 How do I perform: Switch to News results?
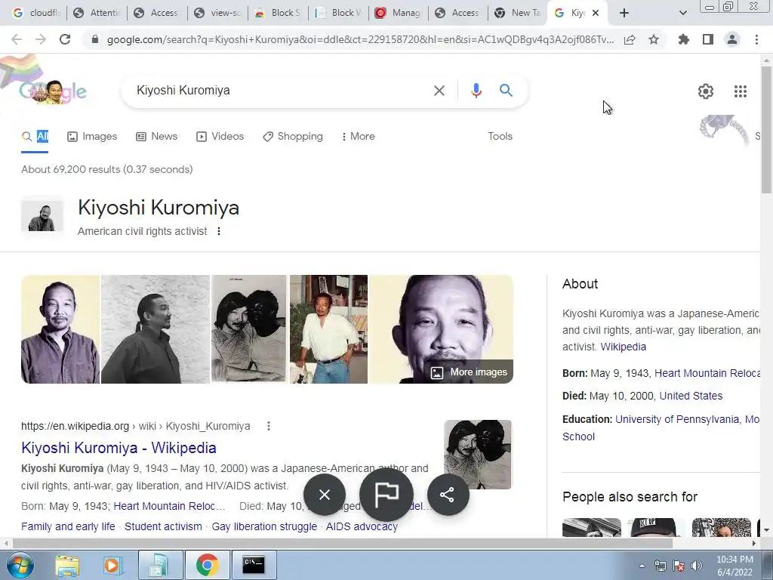pyautogui.click(x=157, y=136)
